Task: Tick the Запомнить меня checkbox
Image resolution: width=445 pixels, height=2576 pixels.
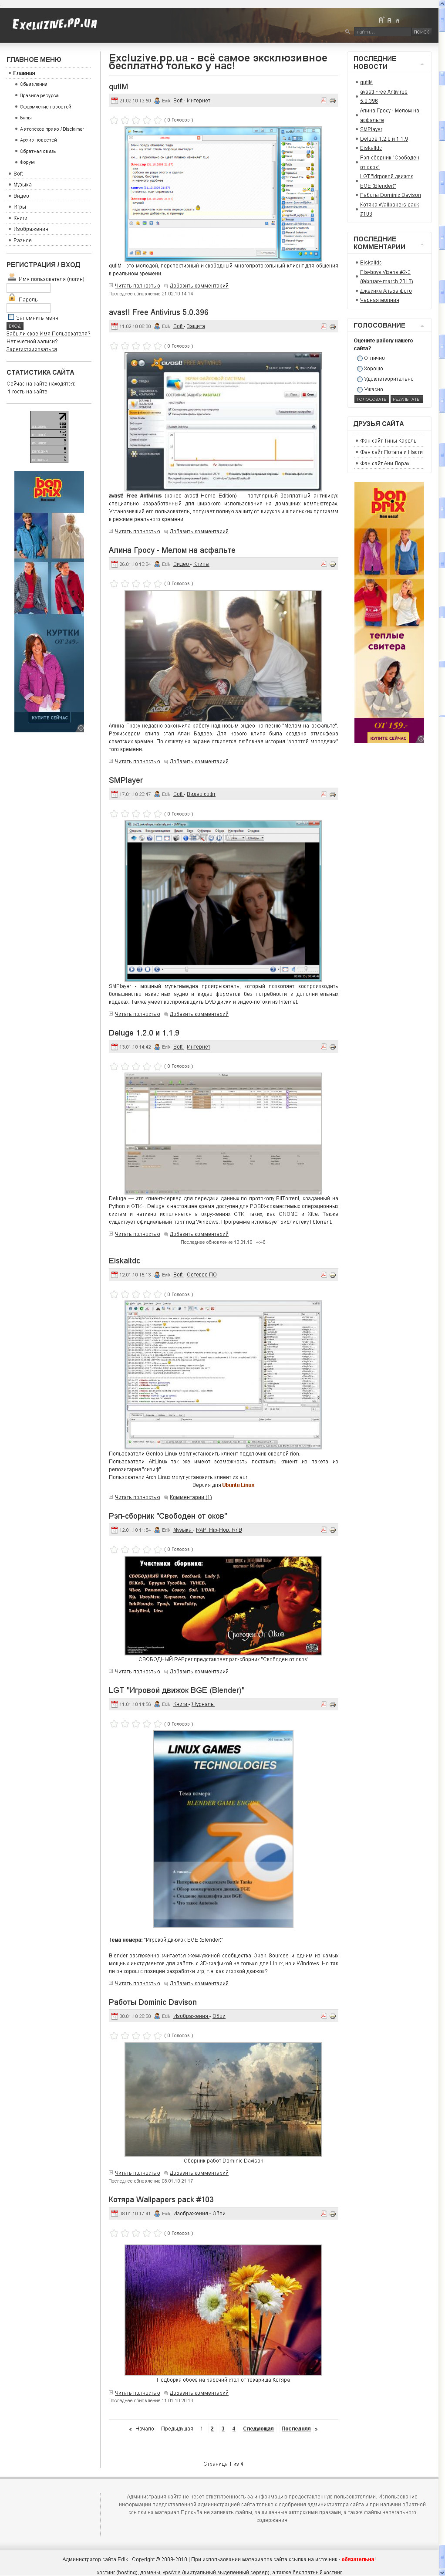Action: click(11, 317)
